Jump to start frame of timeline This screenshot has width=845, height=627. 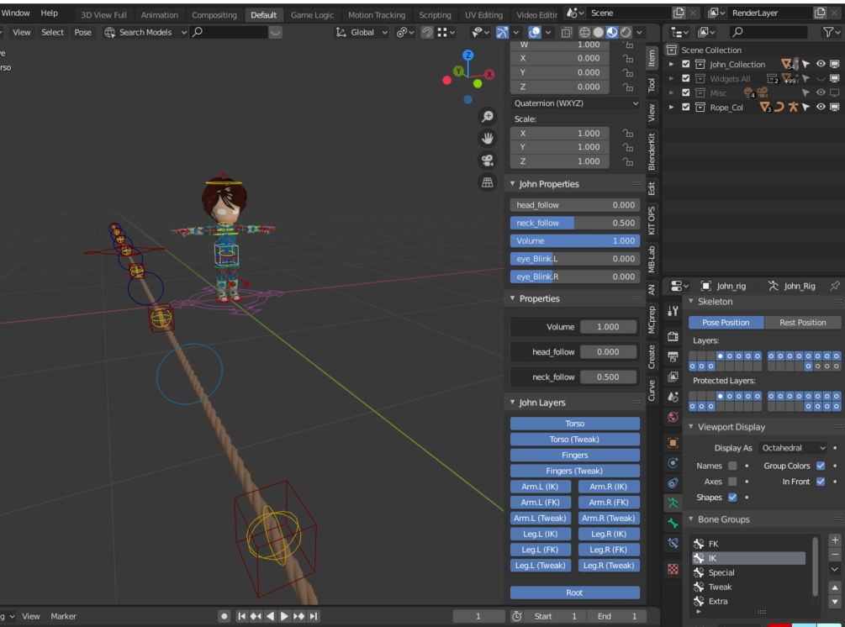(242, 616)
